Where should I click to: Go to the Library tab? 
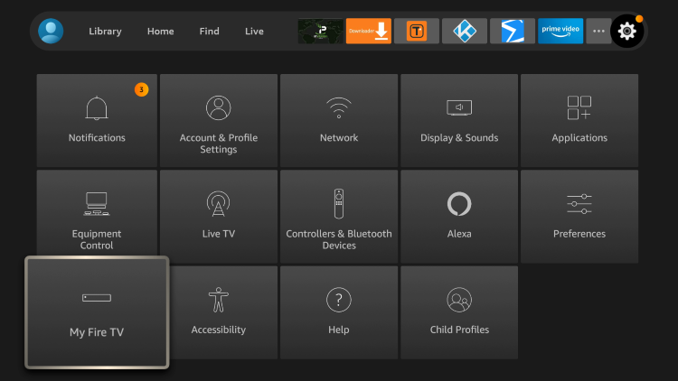point(105,32)
